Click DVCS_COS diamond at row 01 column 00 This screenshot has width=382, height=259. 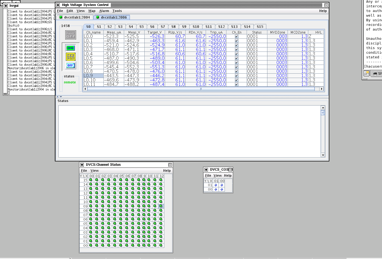point(222,185)
